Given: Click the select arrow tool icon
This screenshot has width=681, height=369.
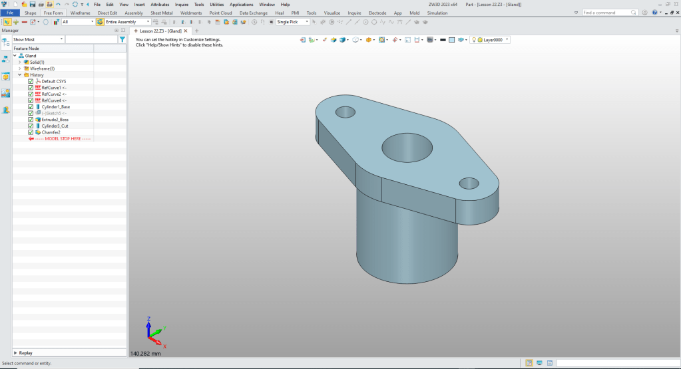Looking at the screenshot, I should point(7,22).
